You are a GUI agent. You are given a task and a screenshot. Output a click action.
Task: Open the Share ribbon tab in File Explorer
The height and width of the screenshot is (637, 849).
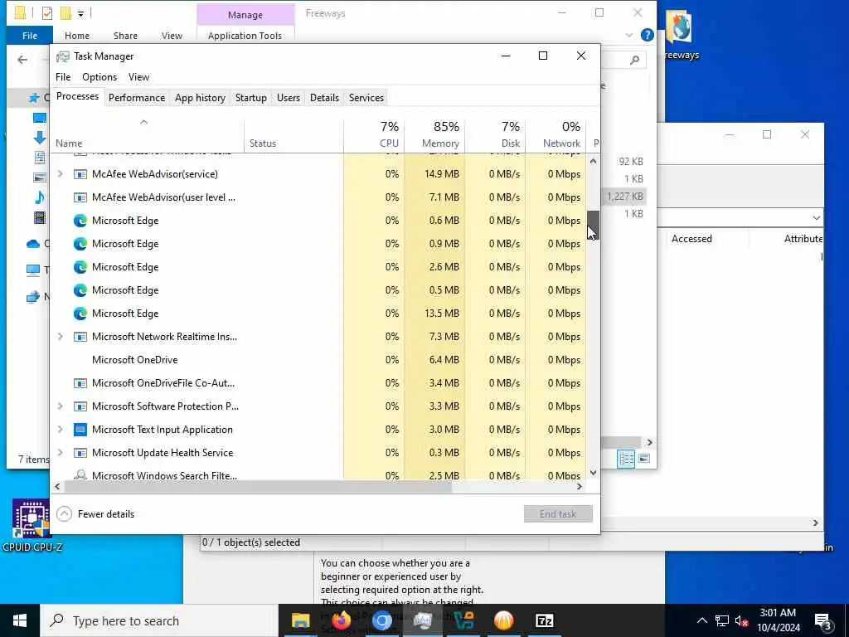125,36
